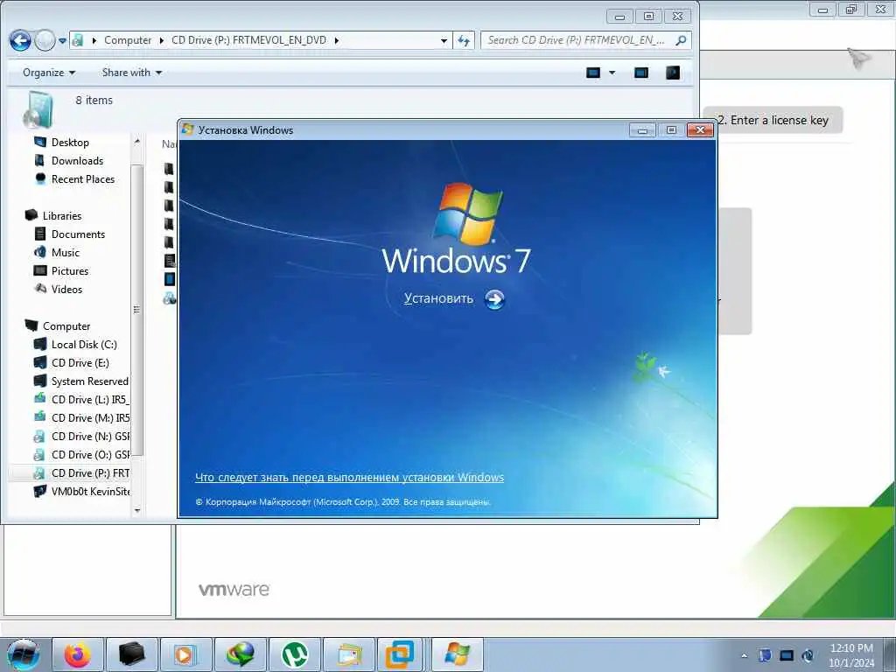Click the Action Center flag tray icon
Viewport: 896px width, 672px height.
765,655
